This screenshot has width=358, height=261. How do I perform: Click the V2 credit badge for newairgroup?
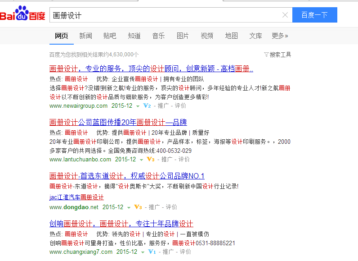(147, 105)
